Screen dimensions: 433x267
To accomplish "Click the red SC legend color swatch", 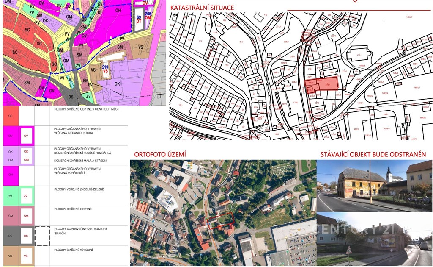I will [11, 116].
